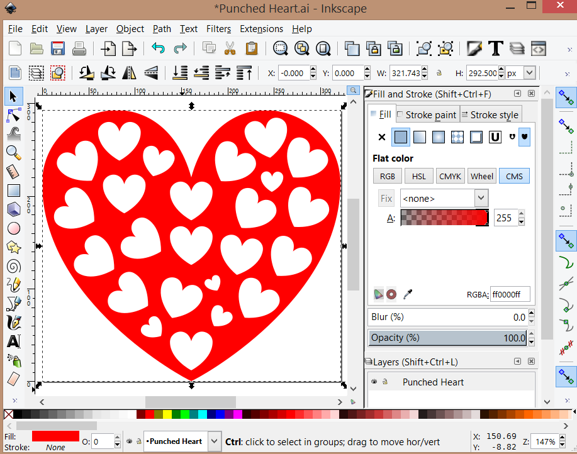This screenshot has height=454, width=577.
Task: Click the Opacity (%) slider
Action: [x=447, y=338]
